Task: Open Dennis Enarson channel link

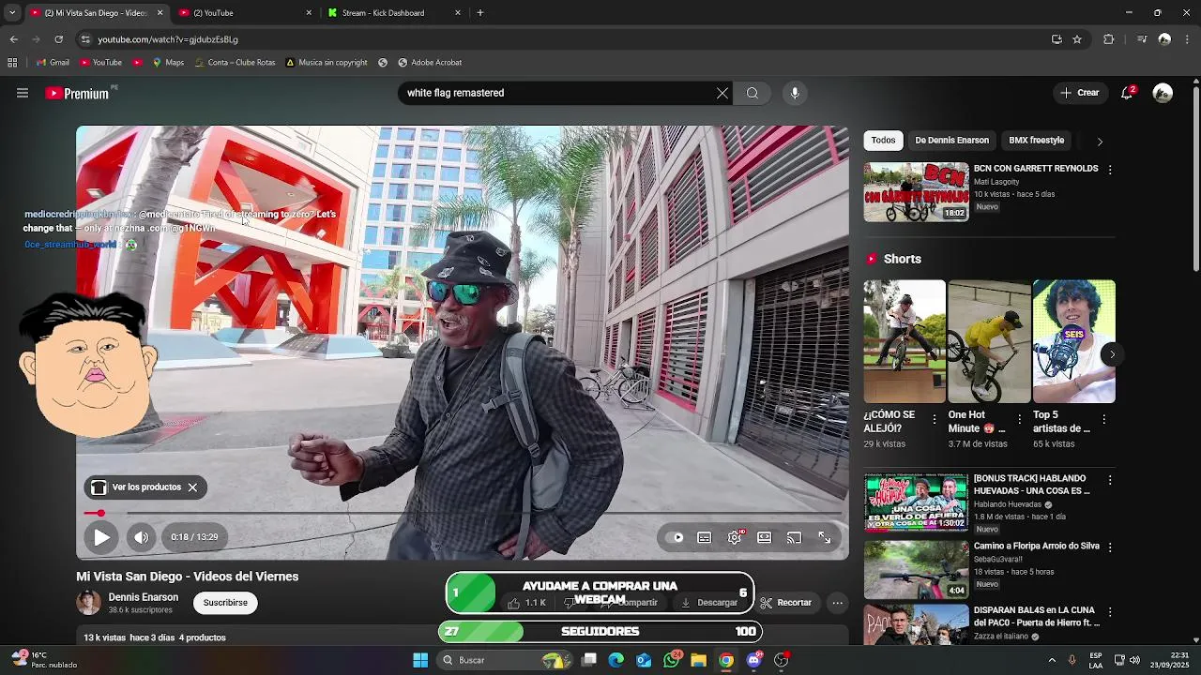Action: (x=143, y=597)
